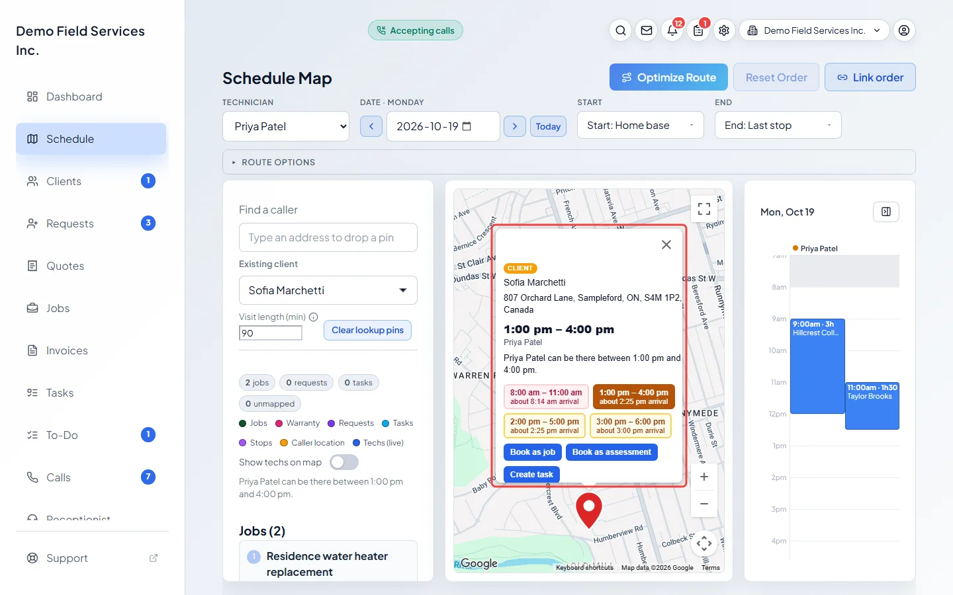
Task: Open the Existing client Sofia Marchetti dropdown
Action: [328, 290]
